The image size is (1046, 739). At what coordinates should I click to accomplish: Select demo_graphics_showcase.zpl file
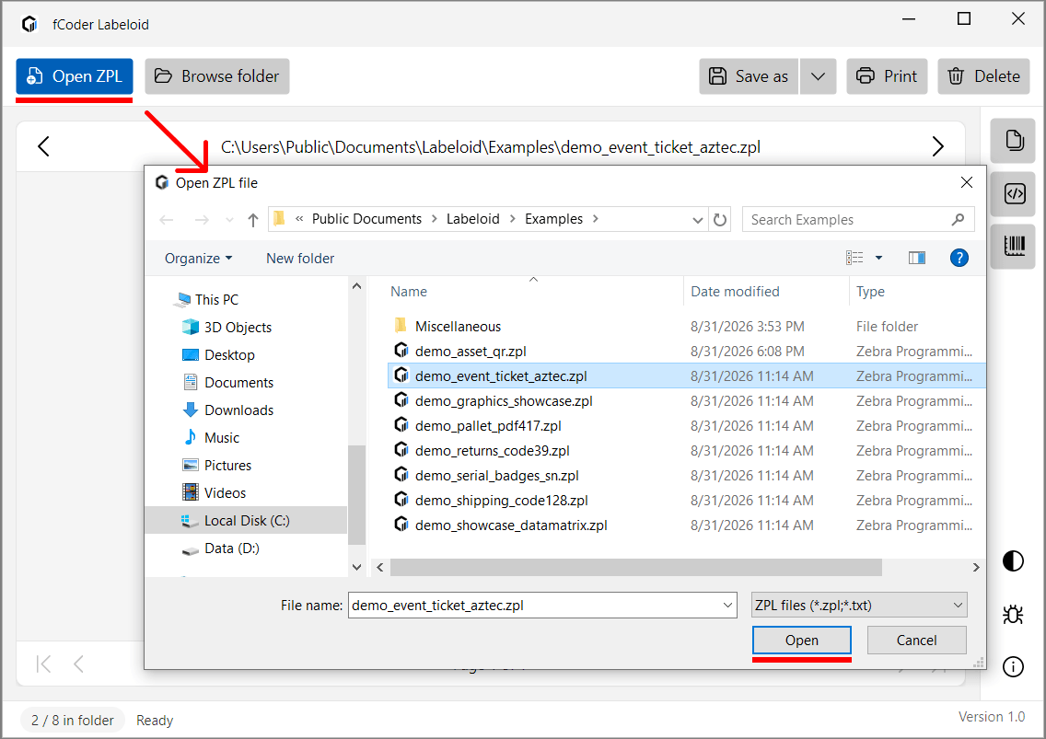687,401
